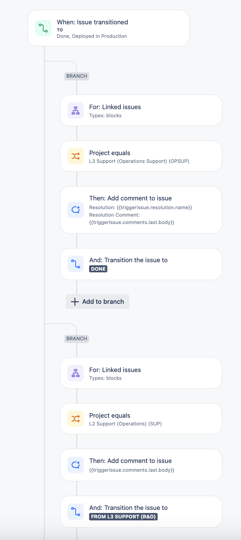Image resolution: width=241 pixels, height=540 pixels.
Task: Click the Issue transitioned trigger icon
Action: pos(43,28)
